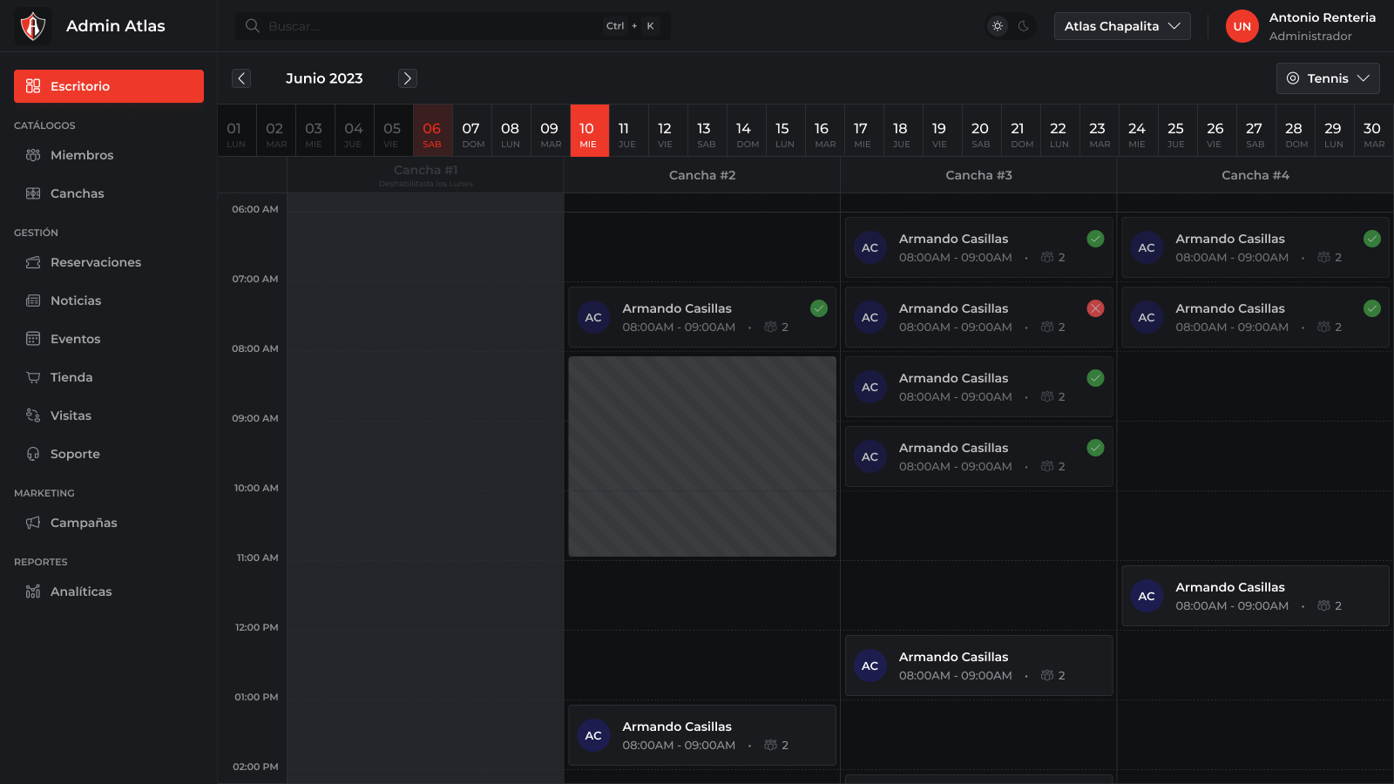Click the Analíticas chart icon
Viewport: 1394px width, 784px height.
coord(33,591)
